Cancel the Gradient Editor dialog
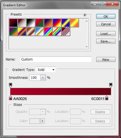This screenshot has width=121, height=138. pyautogui.click(x=106, y=24)
